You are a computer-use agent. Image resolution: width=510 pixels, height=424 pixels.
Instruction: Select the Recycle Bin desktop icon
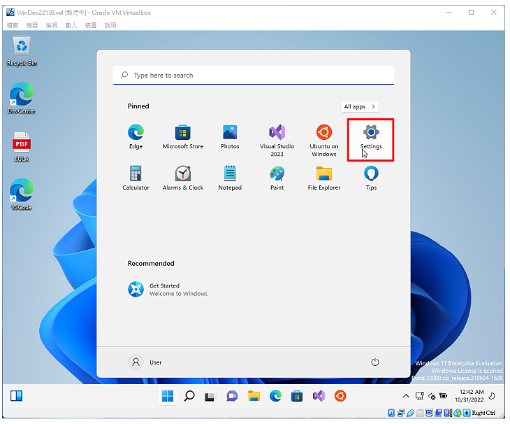click(x=22, y=51)
